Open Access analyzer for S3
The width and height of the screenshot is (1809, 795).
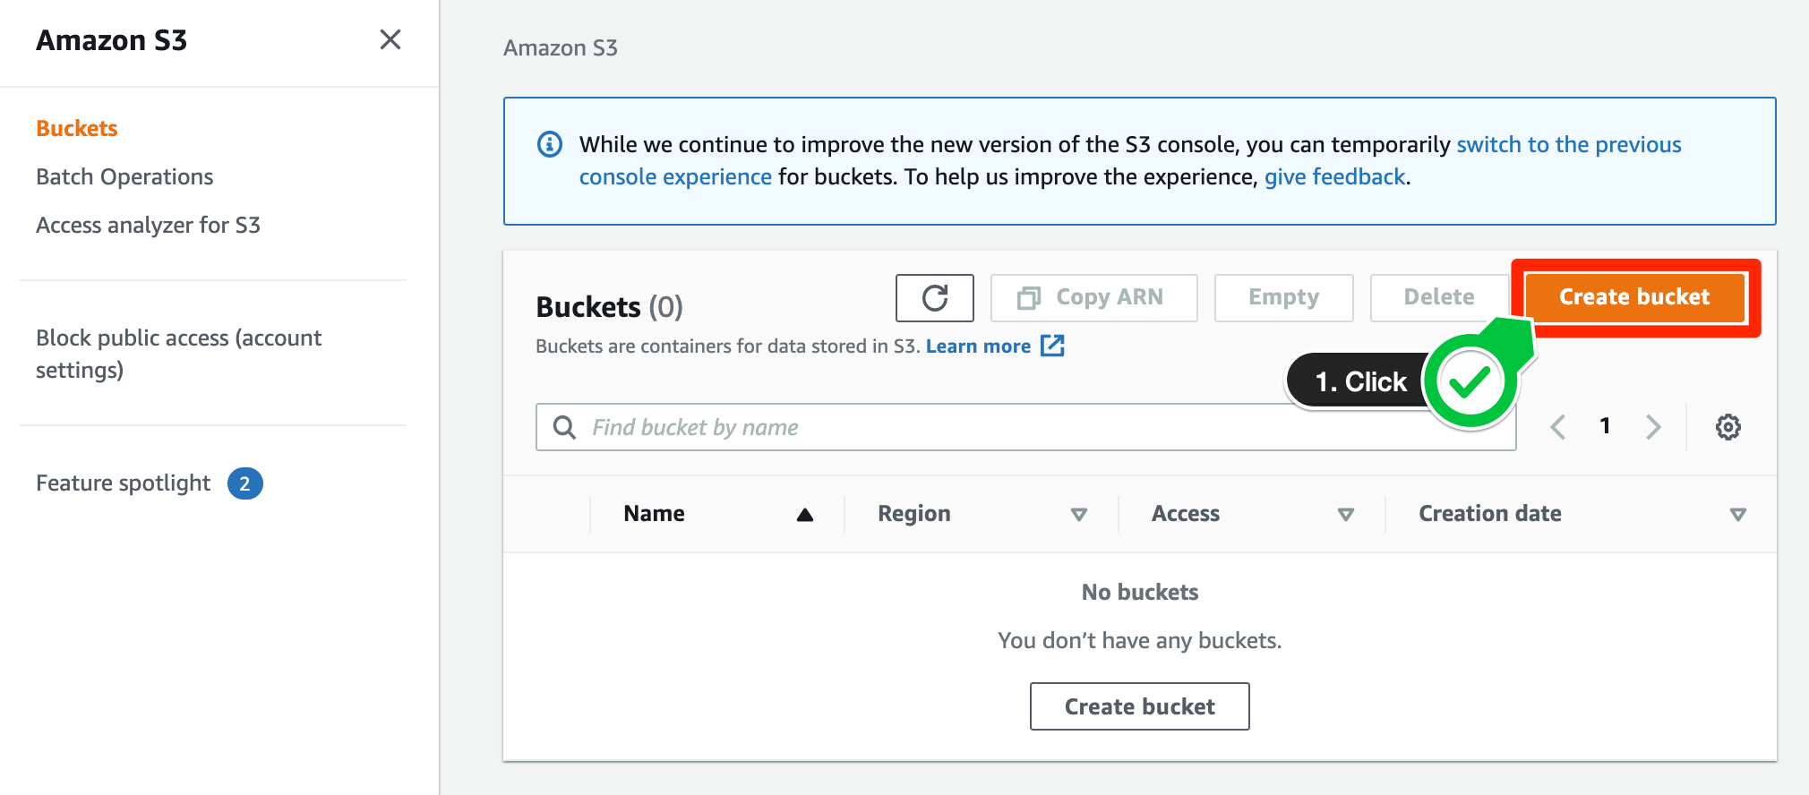coord(148,225)
